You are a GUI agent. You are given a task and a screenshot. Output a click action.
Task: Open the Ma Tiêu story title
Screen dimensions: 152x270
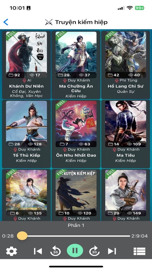126,155
